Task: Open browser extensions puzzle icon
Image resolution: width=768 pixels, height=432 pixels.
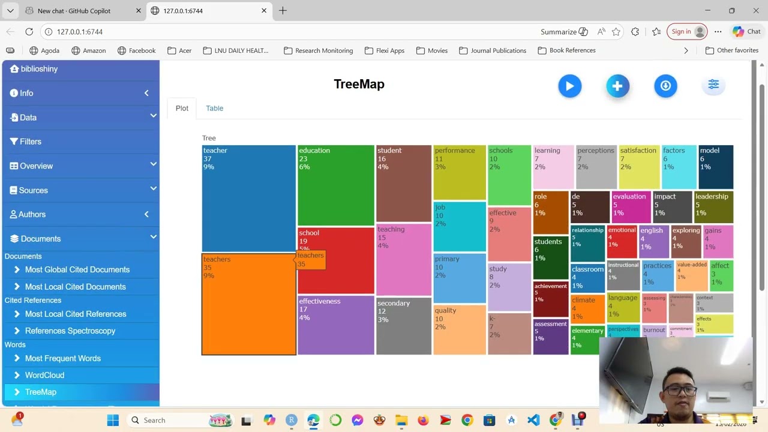Action: click(635, 32)
